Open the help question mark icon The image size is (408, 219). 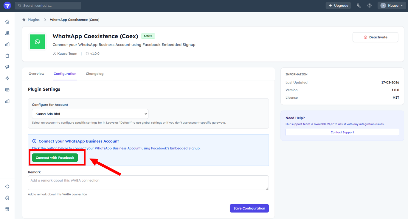coord(370,6)
